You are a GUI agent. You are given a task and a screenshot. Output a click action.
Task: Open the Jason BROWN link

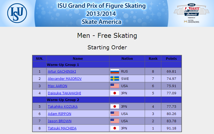[60, 121]
